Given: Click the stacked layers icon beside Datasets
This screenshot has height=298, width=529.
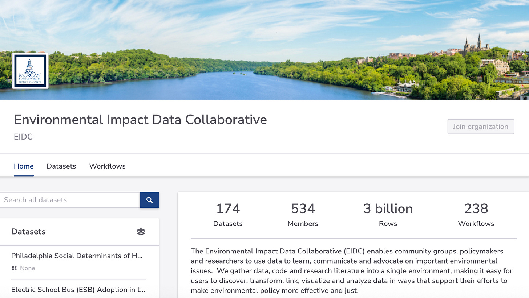Looking at the screenshot, I should tap(141, 232).
